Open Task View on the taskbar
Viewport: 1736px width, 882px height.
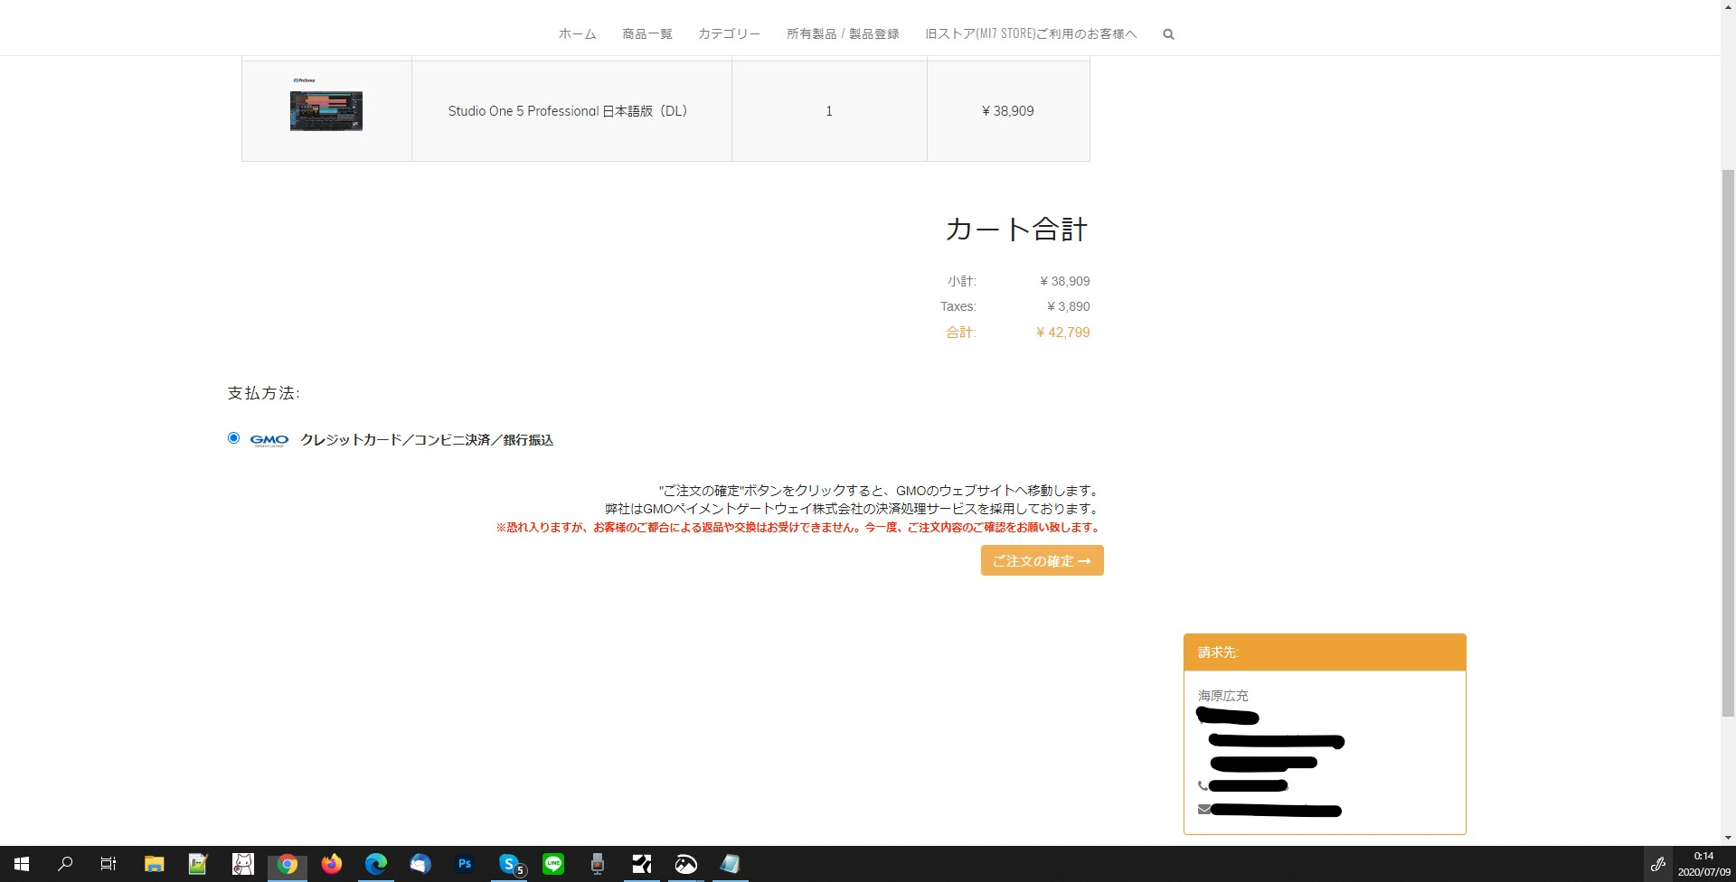click(108, 864)
